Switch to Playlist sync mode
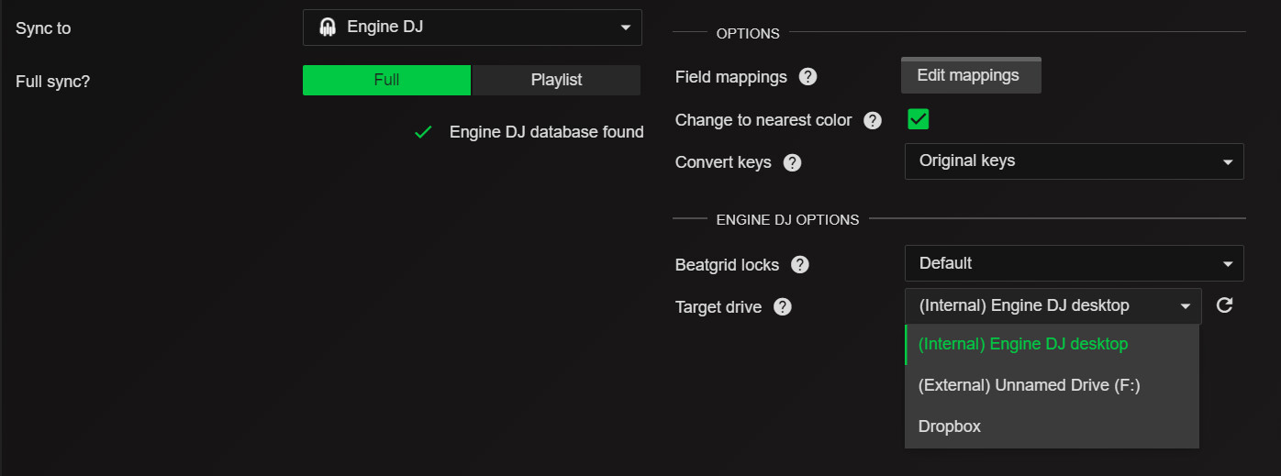 tap(556, 80)
